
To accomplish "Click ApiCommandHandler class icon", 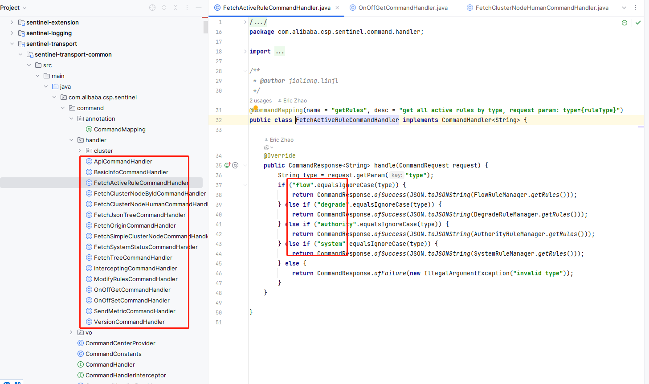I will coord(89,161).
